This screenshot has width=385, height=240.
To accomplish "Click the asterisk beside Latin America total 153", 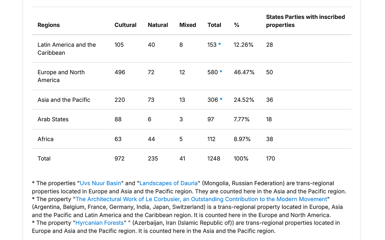I will (x=219, y=45).
